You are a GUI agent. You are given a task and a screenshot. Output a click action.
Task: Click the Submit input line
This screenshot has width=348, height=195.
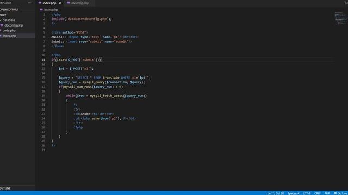coord(92,42)
